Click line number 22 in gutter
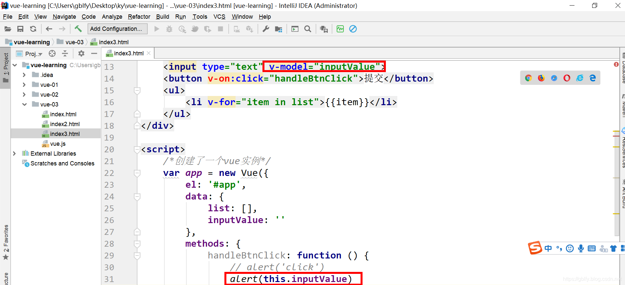Viewport: 625px width, 285px height. (x=109, y=173)
